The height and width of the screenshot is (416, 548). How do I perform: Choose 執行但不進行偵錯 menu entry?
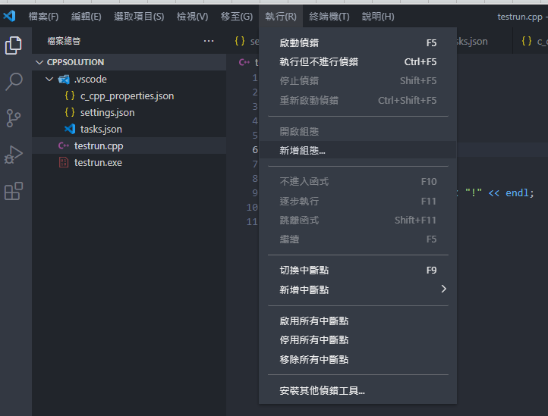tap(319, 61)
